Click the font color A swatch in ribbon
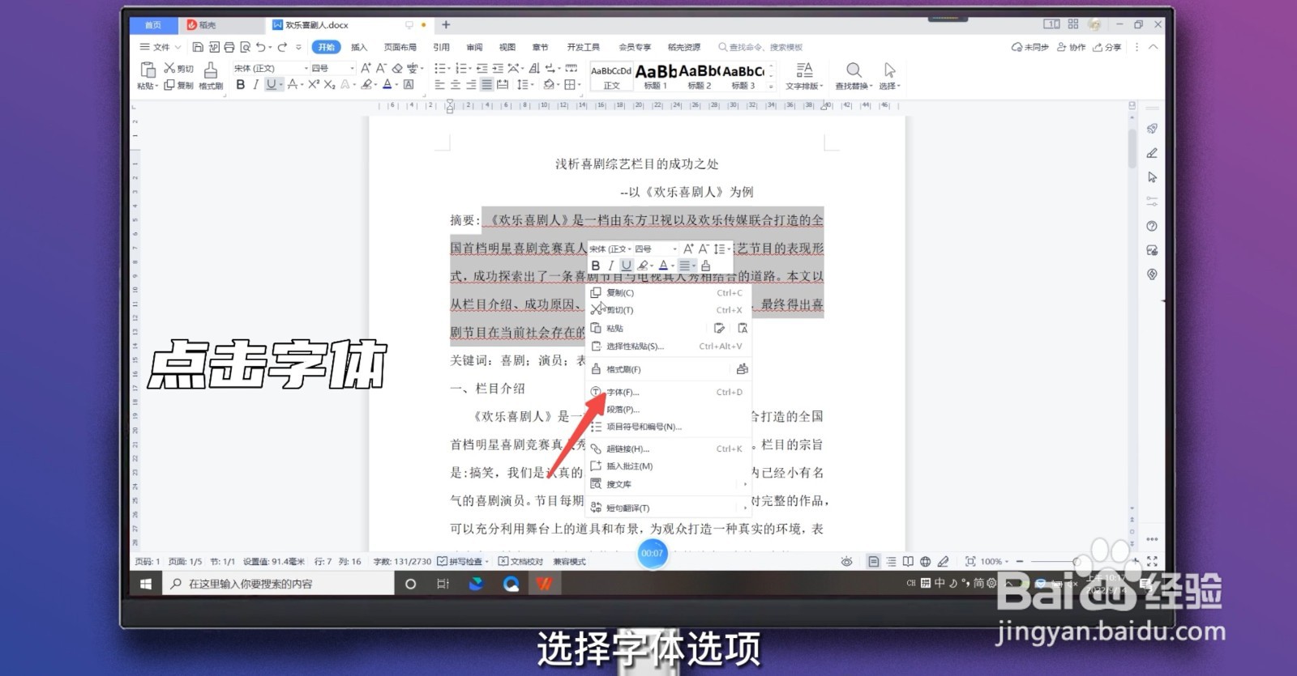The width and height of the screenshot is (1297, 676). [387, 84]
